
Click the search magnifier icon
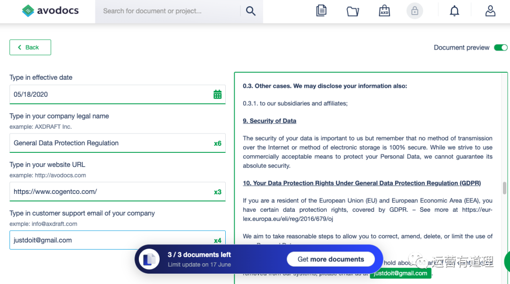point(251,11)
